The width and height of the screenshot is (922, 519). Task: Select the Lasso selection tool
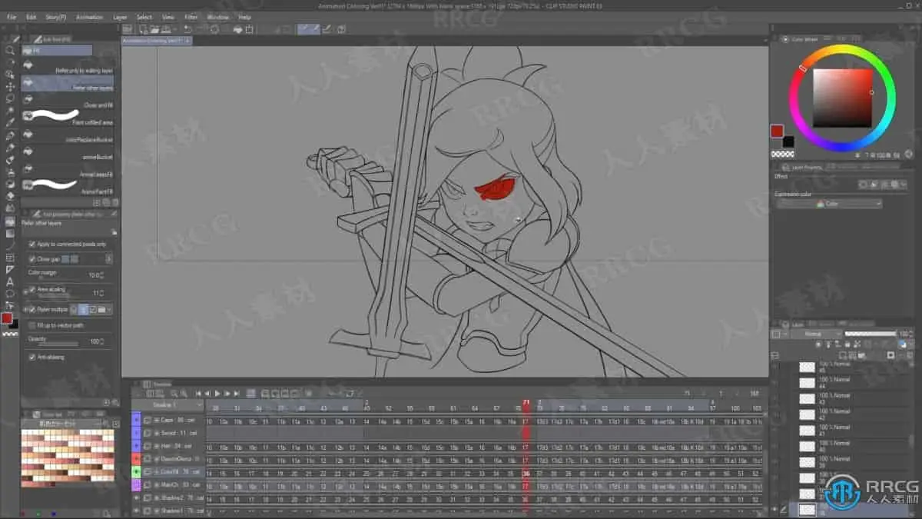tap(10, 98)
